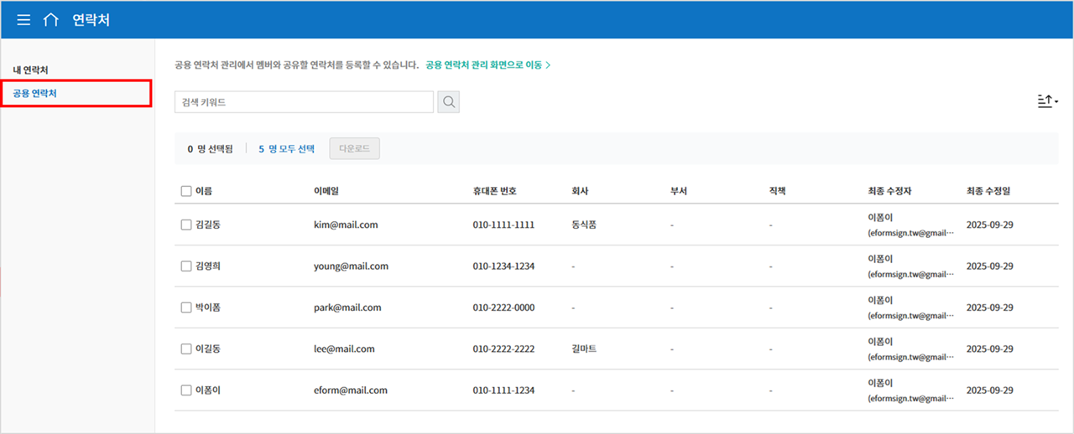
Task: Click the 휴대폰 번호 column header
Action: coord(495,191)
